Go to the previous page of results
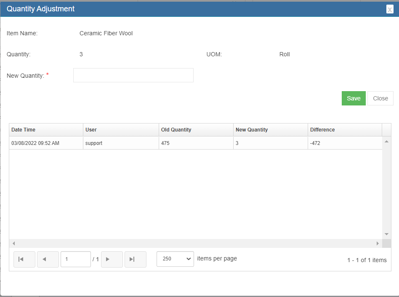Image resolution: width=399 pixels, height=297 pixels. (x=48, y=259)
